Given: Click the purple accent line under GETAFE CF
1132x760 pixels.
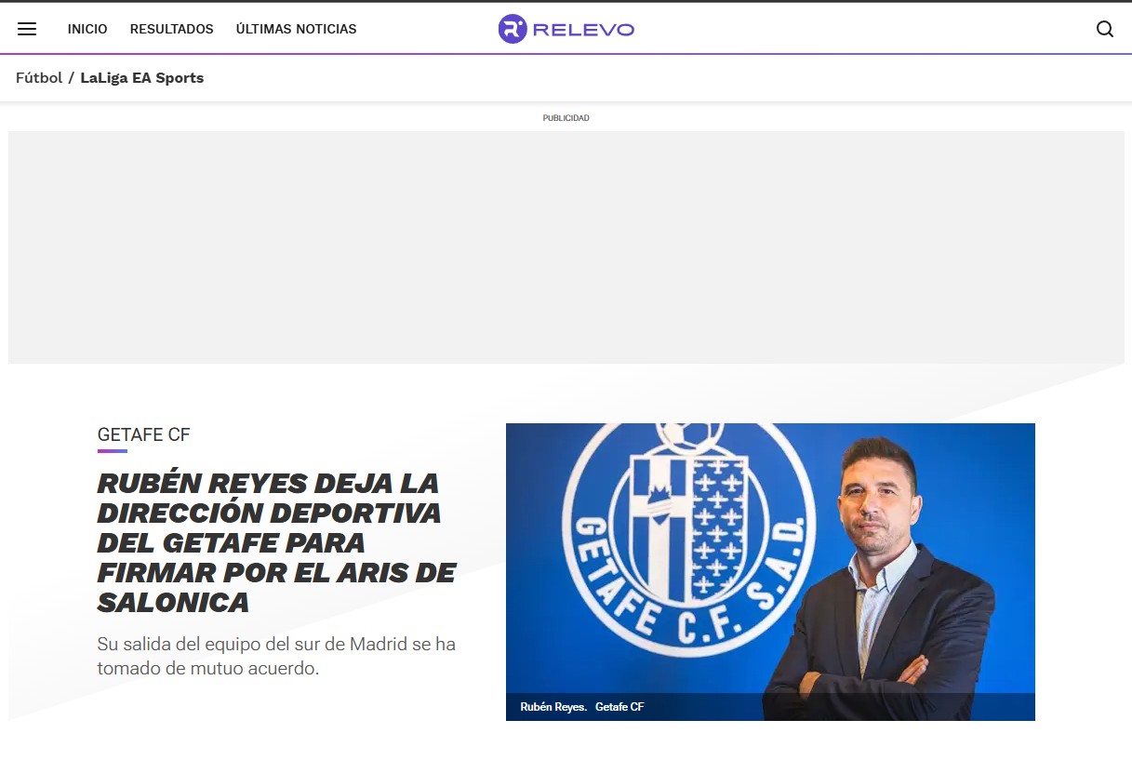Looking at the screenshot, I should [x=112, y=450].
